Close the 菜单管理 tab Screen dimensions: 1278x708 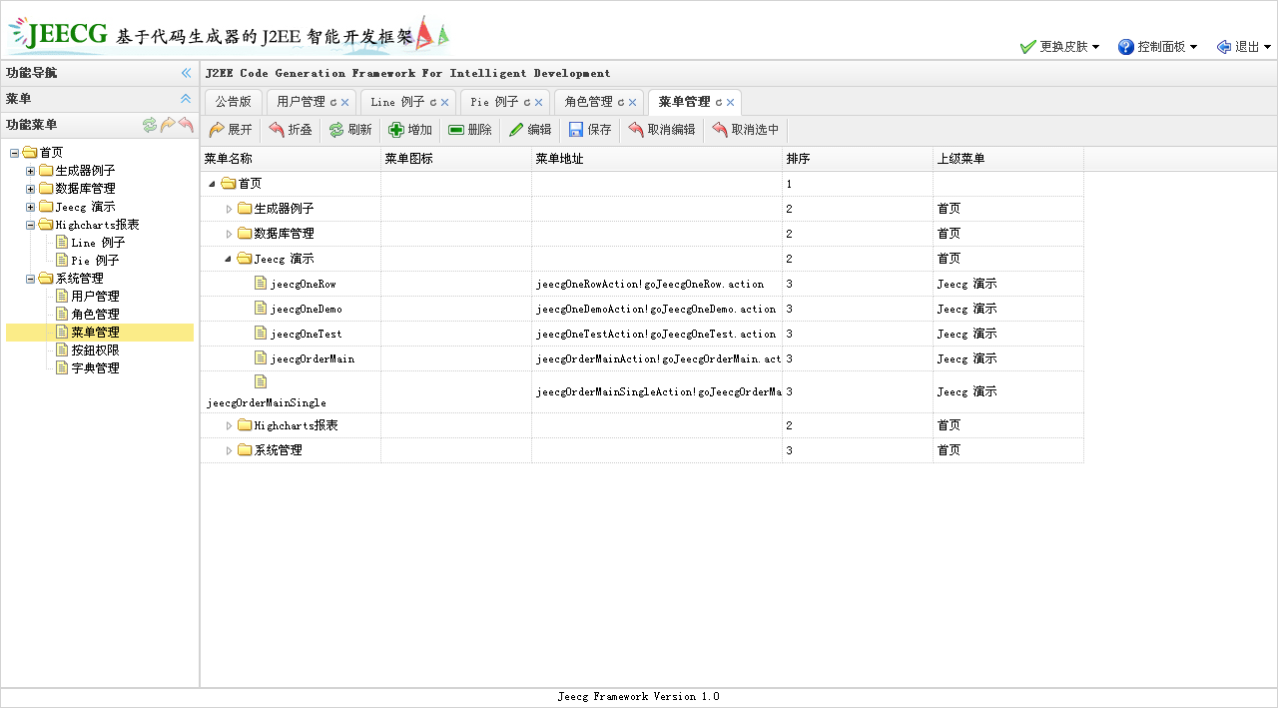click(730, 103)
